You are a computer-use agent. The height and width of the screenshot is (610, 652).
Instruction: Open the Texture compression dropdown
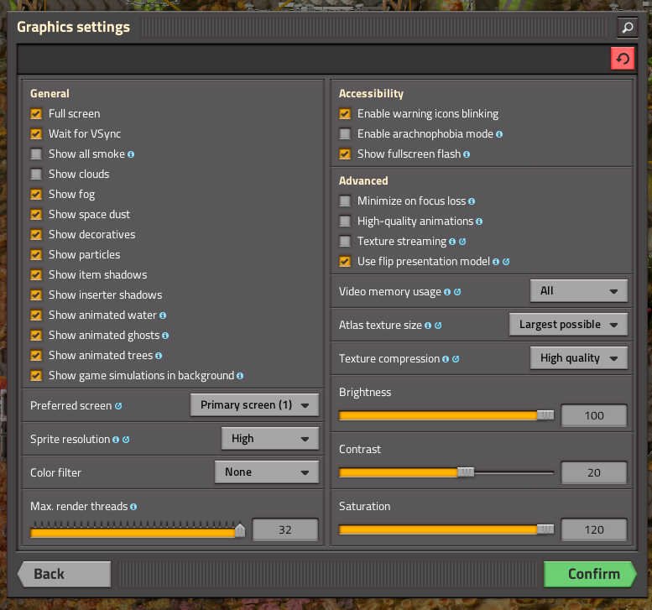tap(578, 358)
